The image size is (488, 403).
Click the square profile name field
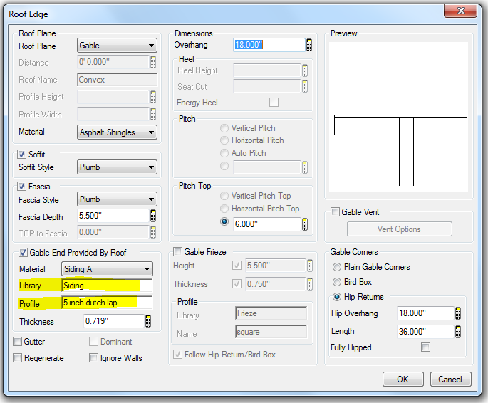[x=271, y=332]
